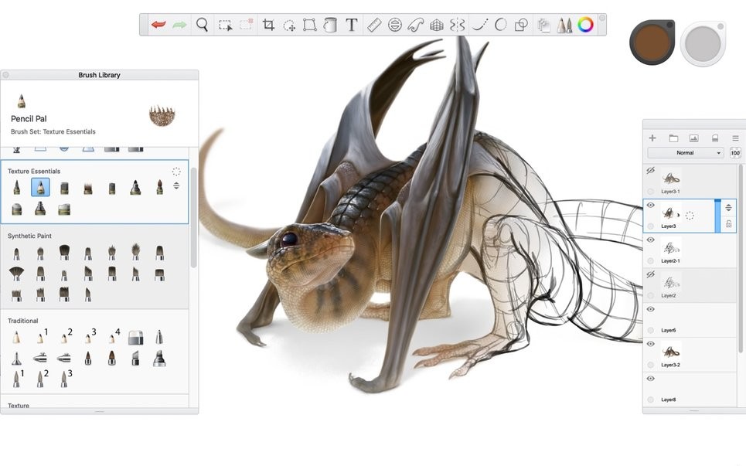Select the Magnifier zoom tool

tap(200, 25)
